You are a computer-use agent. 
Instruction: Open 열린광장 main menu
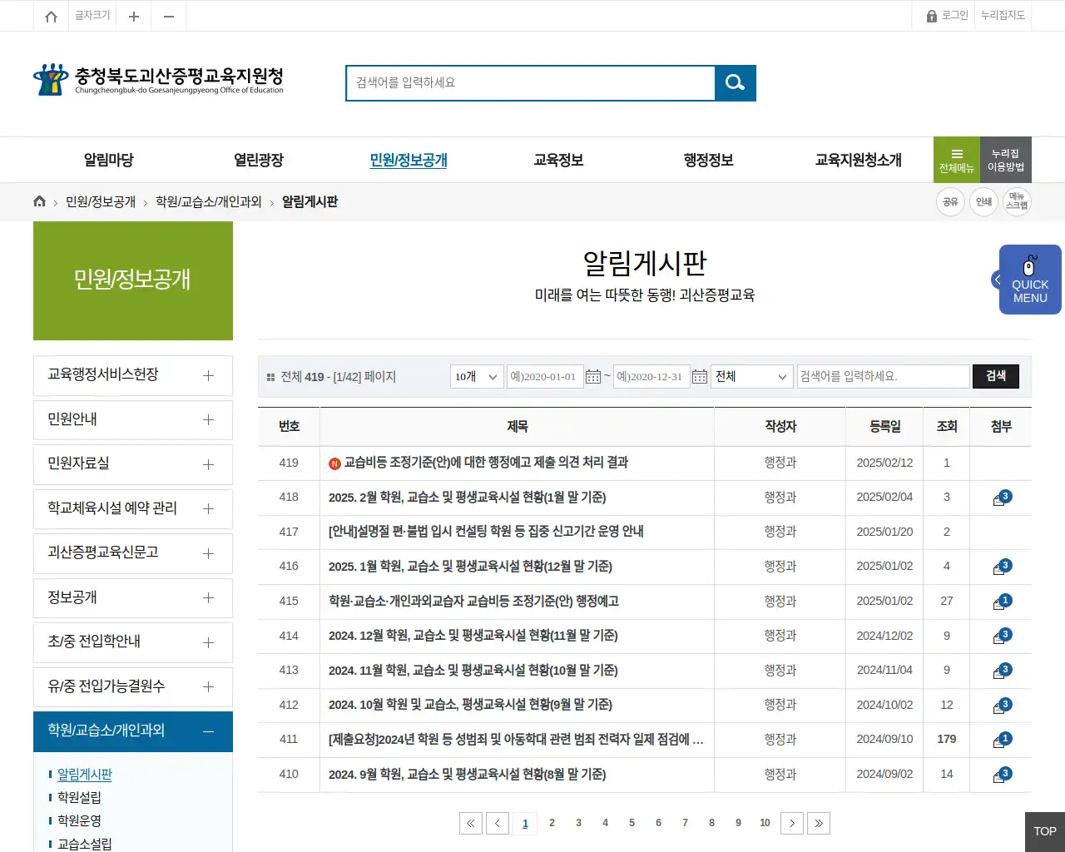(259, 160)
